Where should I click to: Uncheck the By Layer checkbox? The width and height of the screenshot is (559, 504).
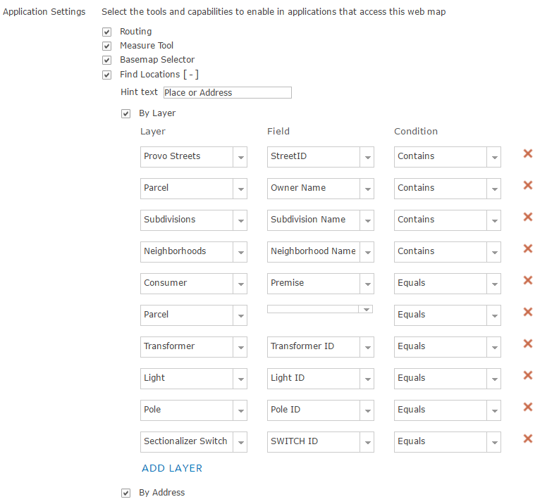[126, 113]
